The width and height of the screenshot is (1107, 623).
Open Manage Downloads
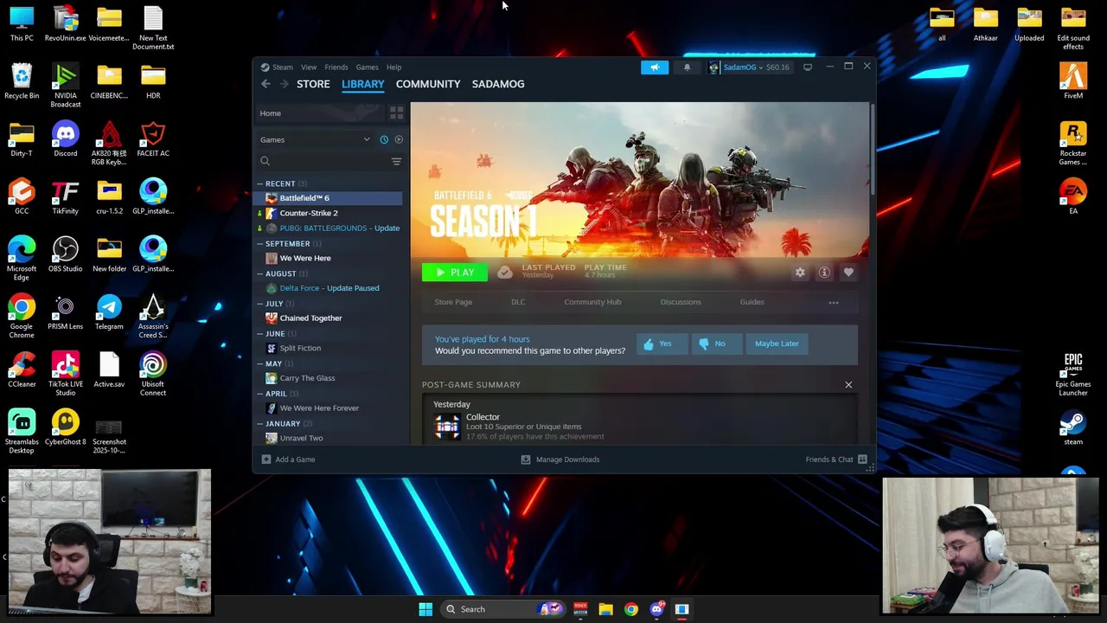[x=560, y=459]
